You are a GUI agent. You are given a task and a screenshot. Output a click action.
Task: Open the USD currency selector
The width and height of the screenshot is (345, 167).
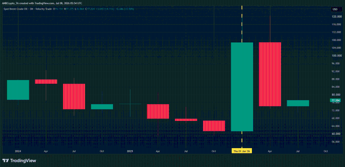[x=335, y=9]
